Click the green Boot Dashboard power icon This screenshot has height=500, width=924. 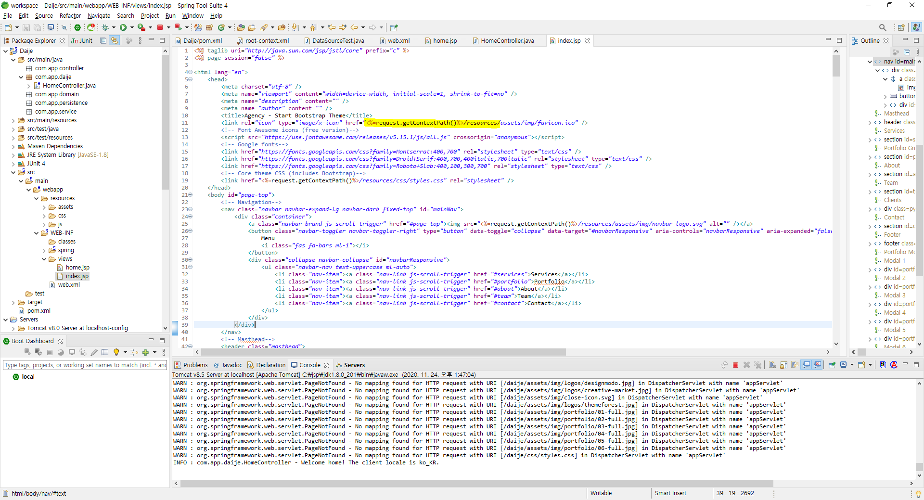pyautogui.click(x=77, y=28)
